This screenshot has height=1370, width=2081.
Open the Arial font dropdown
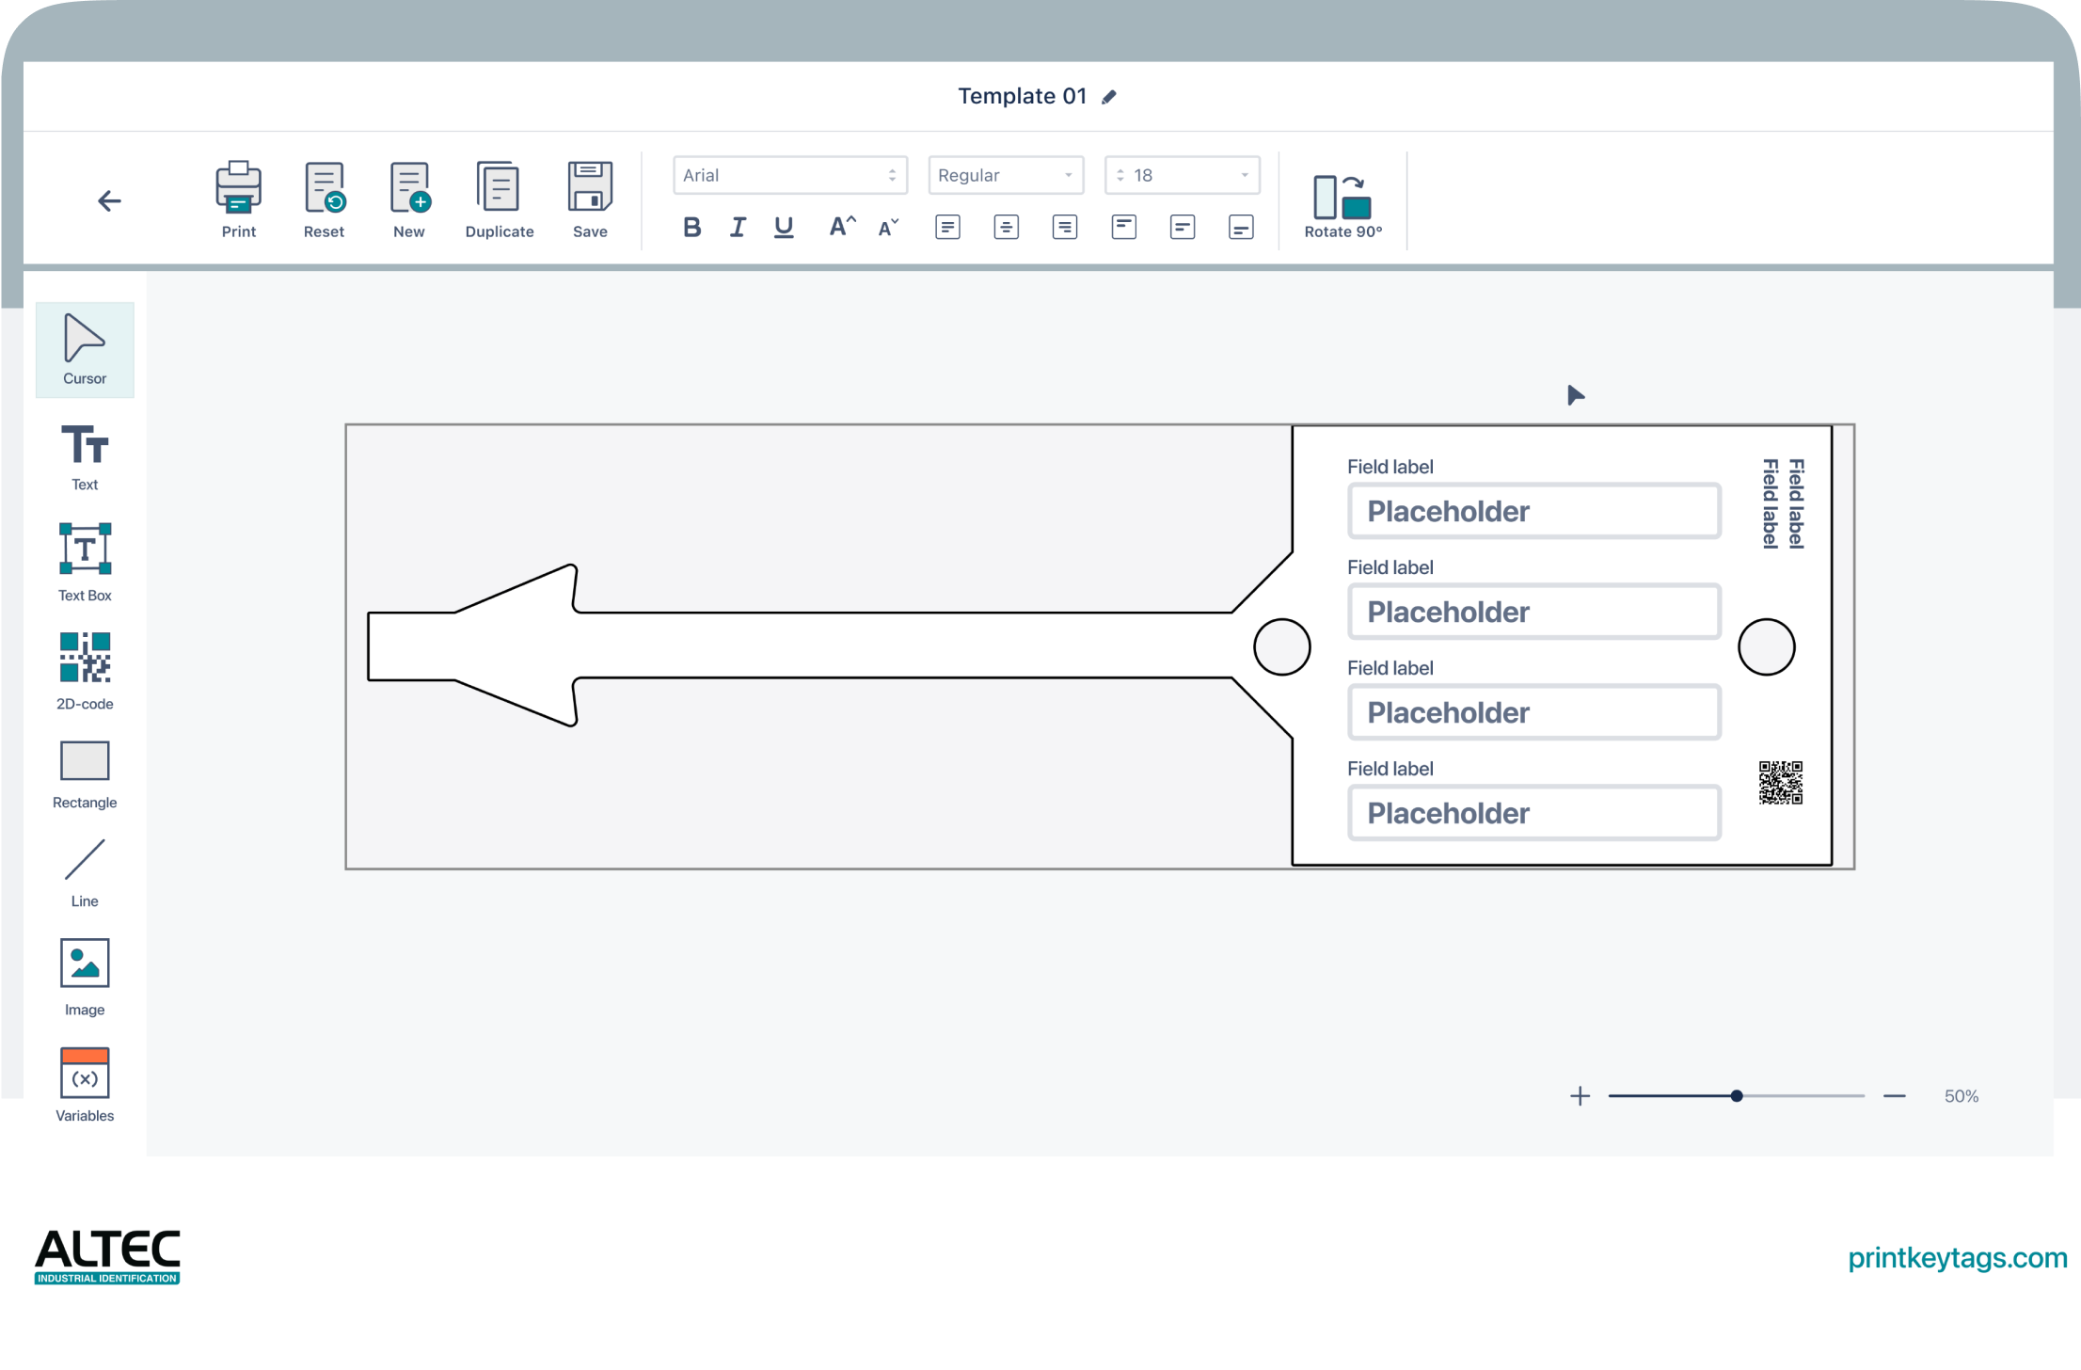point(789,175)
